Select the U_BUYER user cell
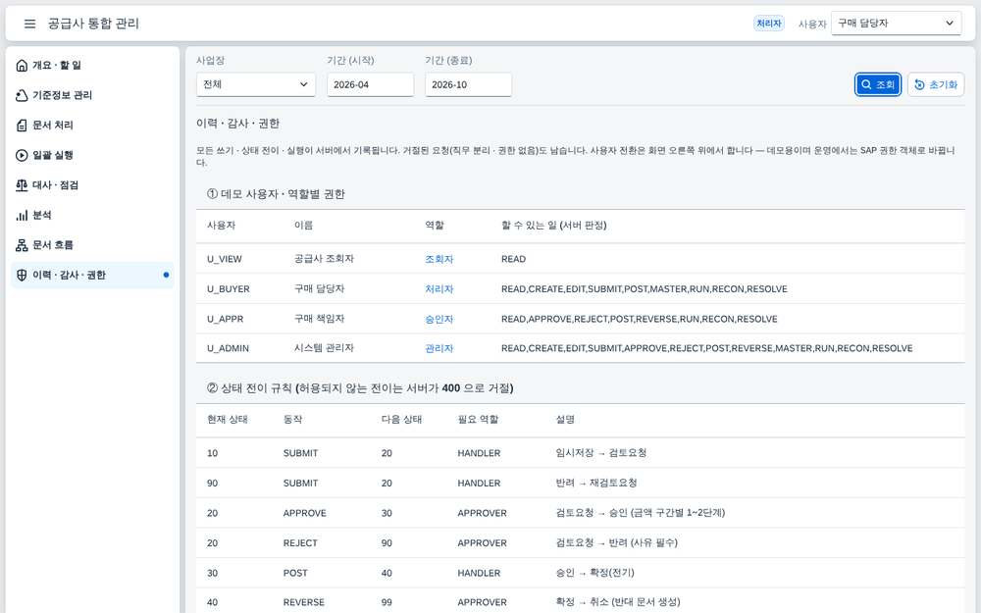Viewport: 981px width, 613px height. [229, 289]
